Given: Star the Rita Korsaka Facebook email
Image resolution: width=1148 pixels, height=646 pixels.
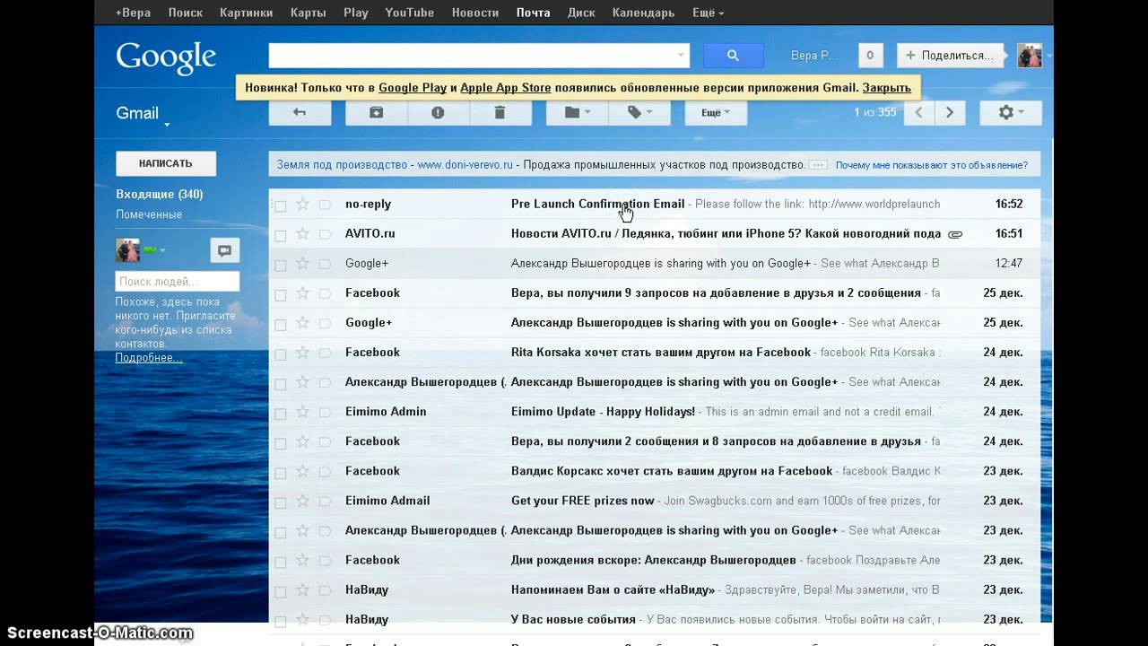Looking at the screenshot, I should 302,352.
